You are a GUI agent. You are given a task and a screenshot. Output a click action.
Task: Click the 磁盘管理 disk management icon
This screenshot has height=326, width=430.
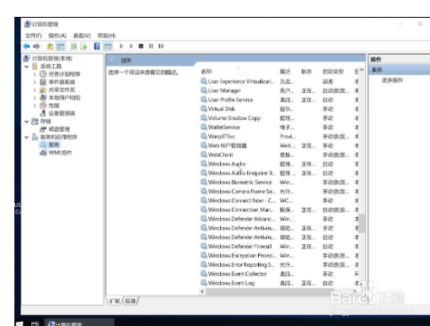[43, 129]
